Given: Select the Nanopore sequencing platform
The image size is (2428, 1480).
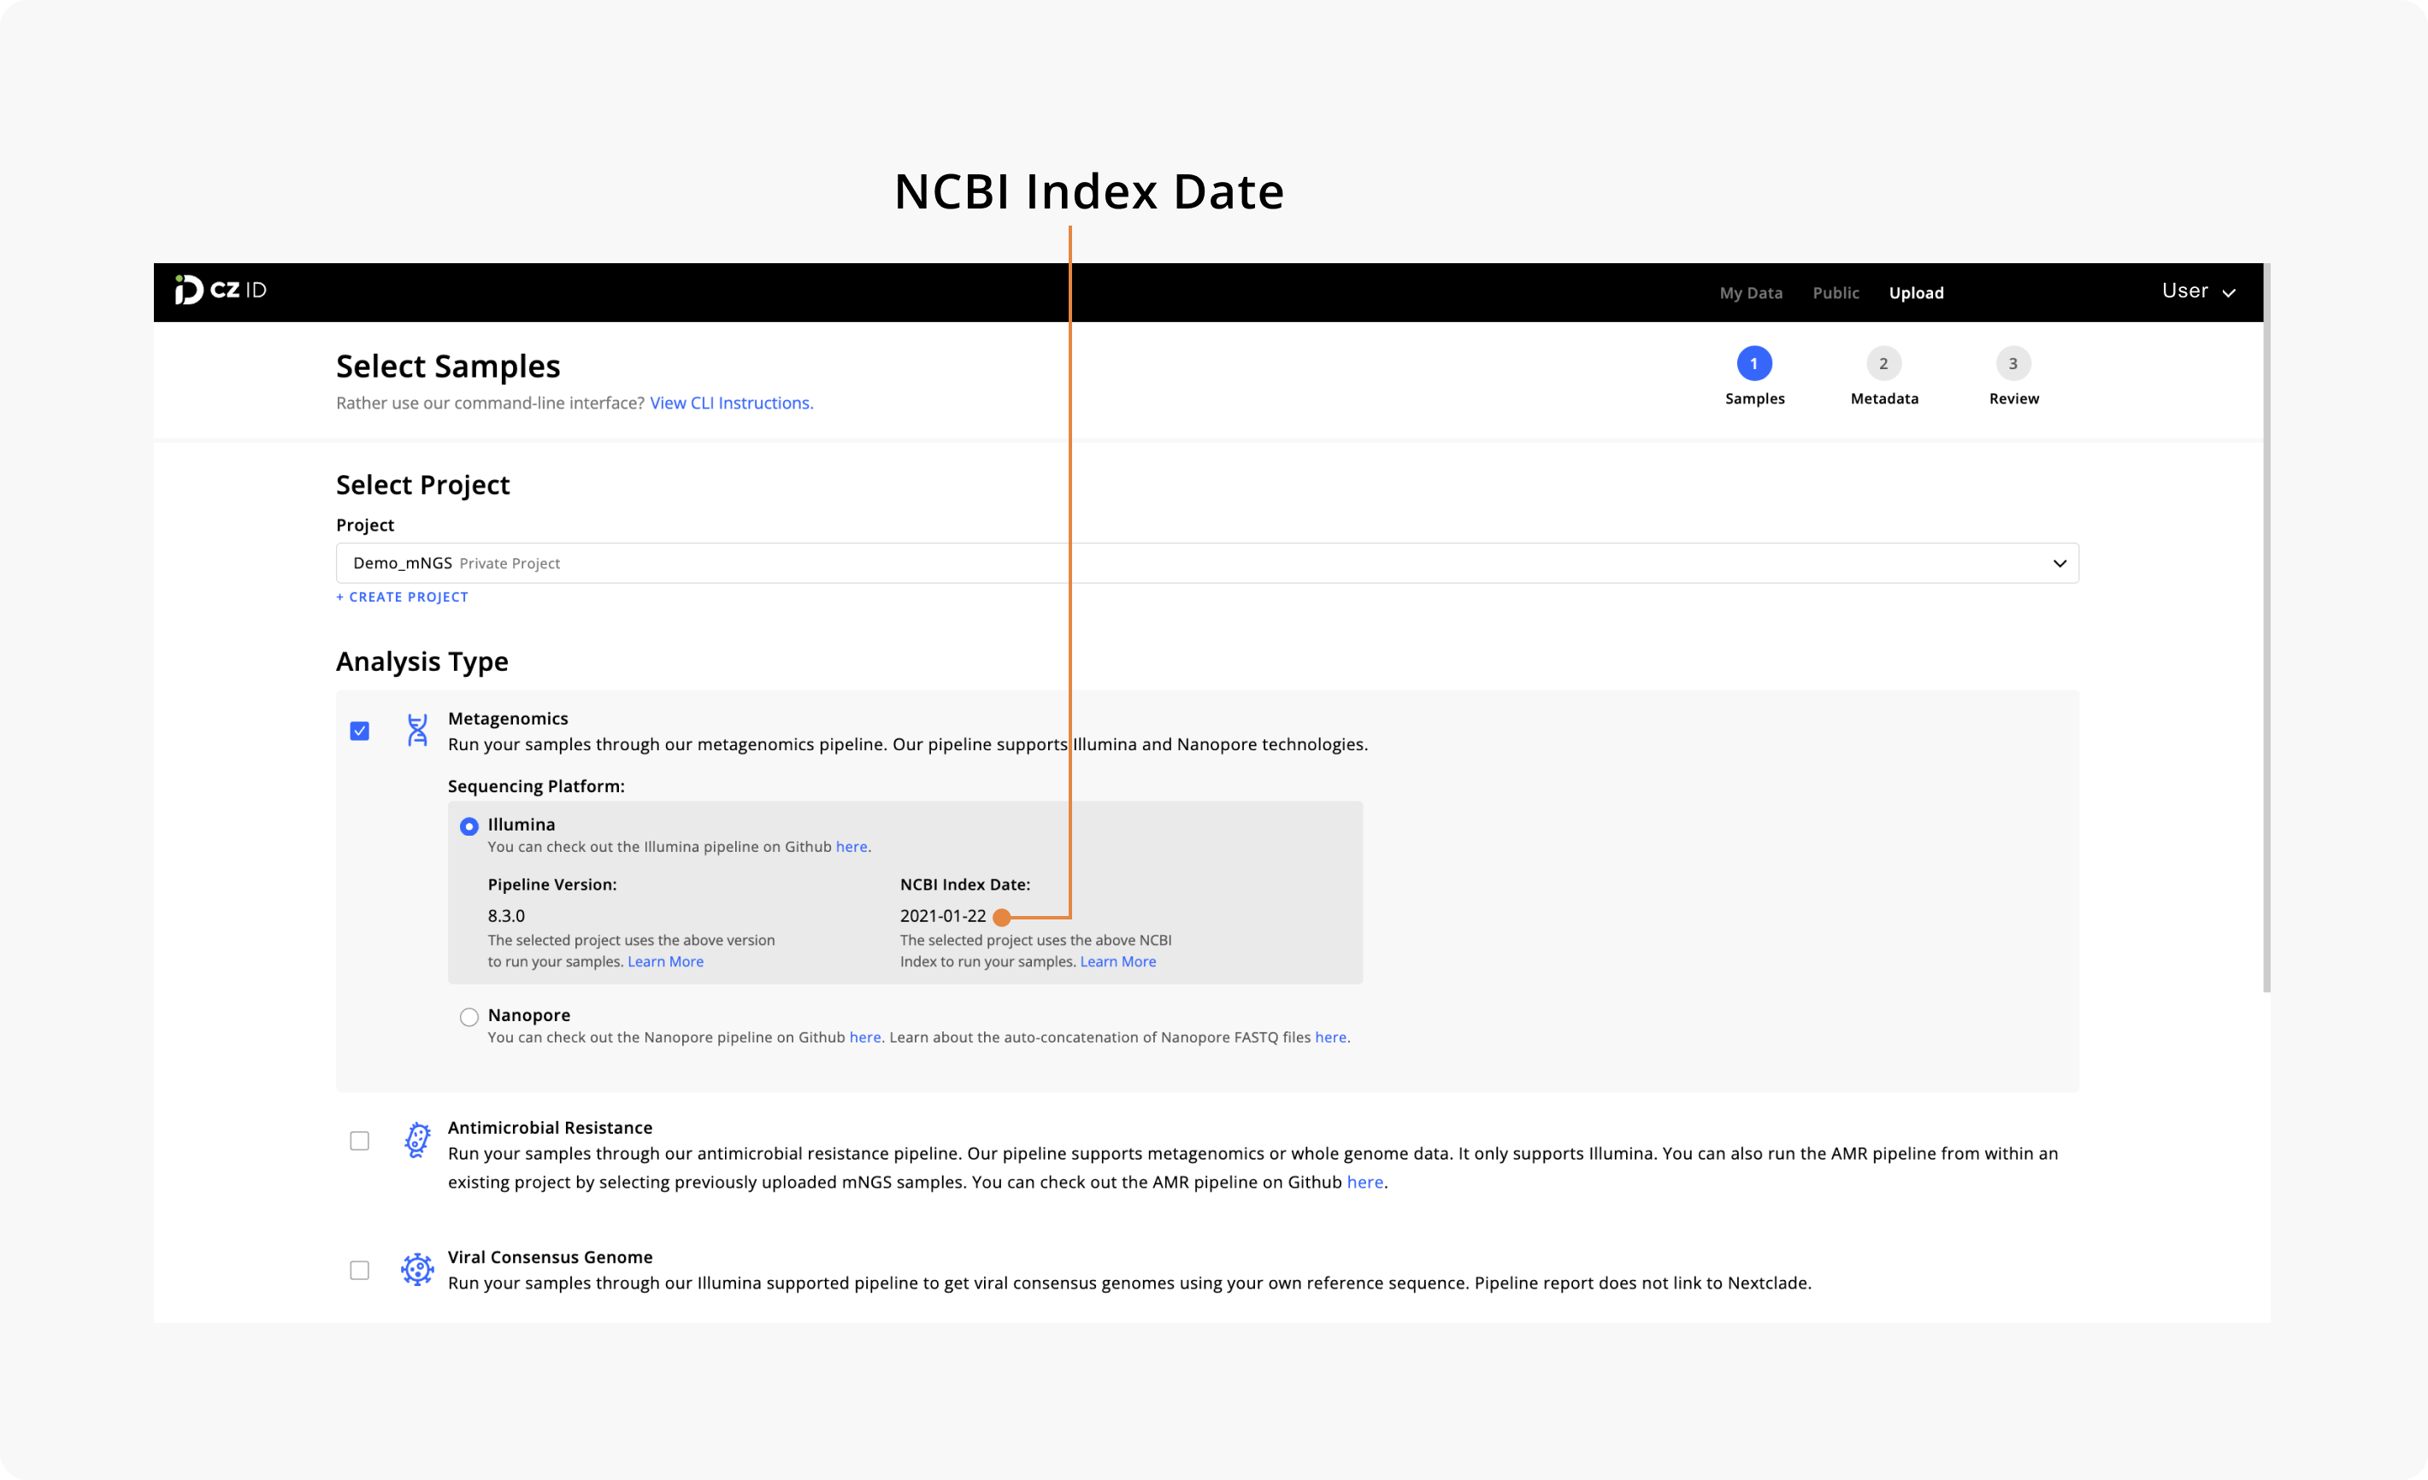Looking at the screenshot, I should point(470,1016).
